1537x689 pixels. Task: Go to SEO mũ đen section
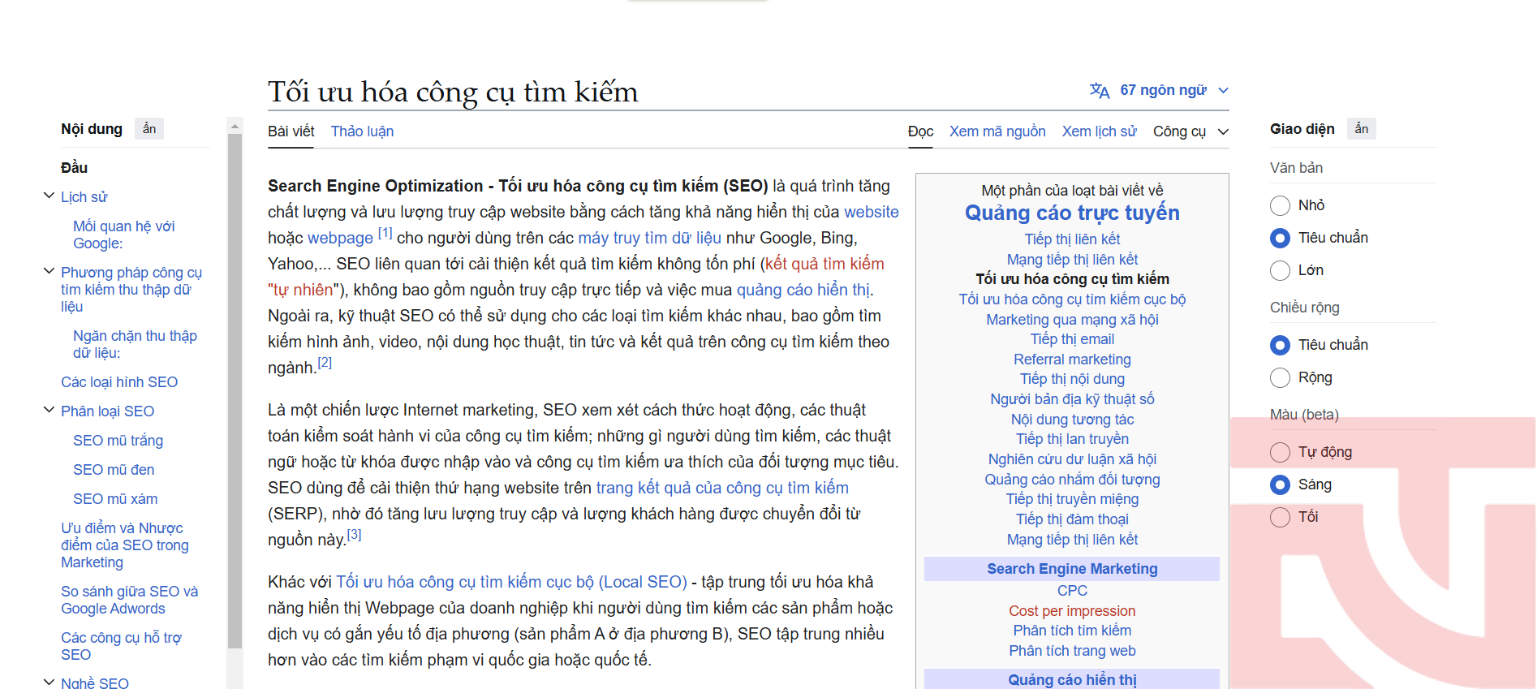pos(114,470)
